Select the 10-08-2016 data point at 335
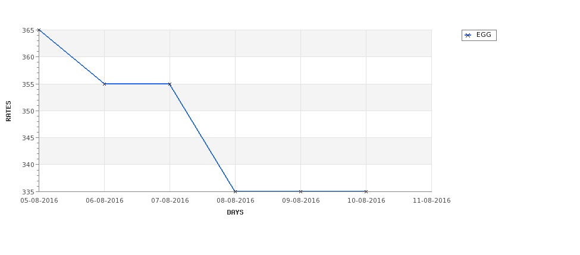Viewport: 580px width, 255px height. (366, 191)
